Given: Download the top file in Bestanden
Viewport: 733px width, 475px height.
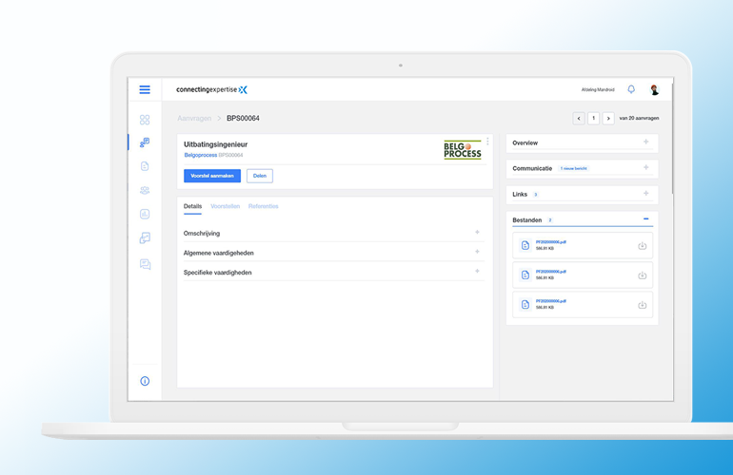Looking at the screenshot, I should click(x=643, y=246).
